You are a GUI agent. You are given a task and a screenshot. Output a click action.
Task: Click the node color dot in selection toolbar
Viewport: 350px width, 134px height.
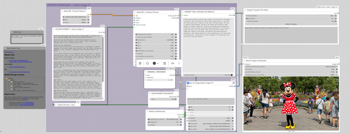[x=155, y=63]
